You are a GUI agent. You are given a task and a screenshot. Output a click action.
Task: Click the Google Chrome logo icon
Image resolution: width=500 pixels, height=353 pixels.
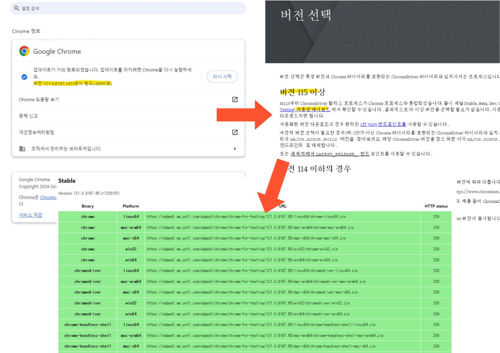coord(25,51)
